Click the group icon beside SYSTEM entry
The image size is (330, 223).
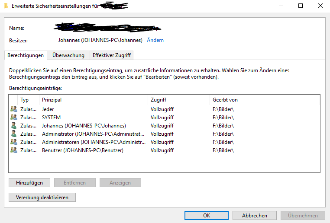pyautogui.click(x=14, y=117)
